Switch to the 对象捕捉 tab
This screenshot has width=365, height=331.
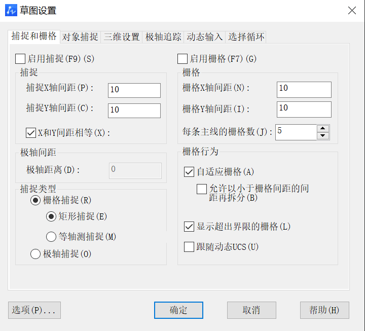point(80,37)
